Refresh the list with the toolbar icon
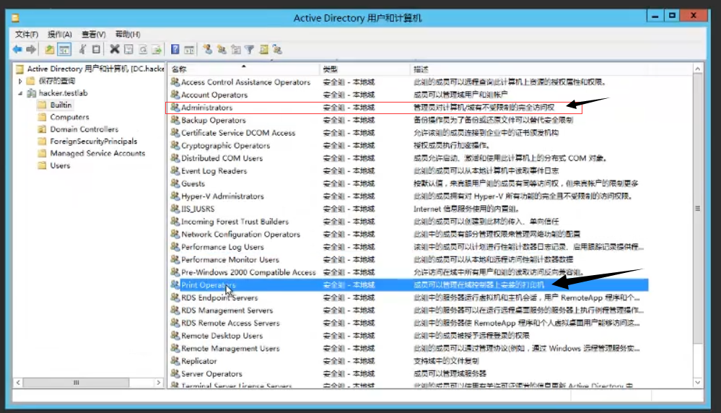Viewport: 721px width, 413px height. (143, 49)
